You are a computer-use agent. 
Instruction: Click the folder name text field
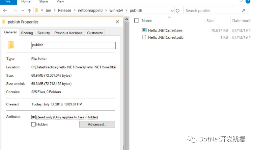pyautogui.click(x=73, y=45)
